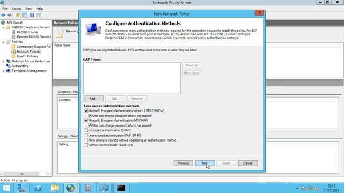
Task: Open the File menu
Action: coord(5,9)
